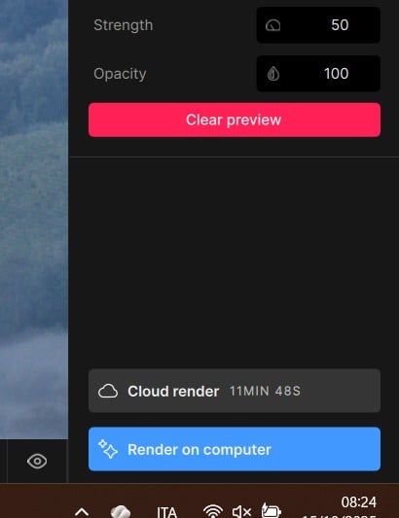Click the sparkle icon on Render on computer
The width and height of the screenshot is (399, 518).
108,449
